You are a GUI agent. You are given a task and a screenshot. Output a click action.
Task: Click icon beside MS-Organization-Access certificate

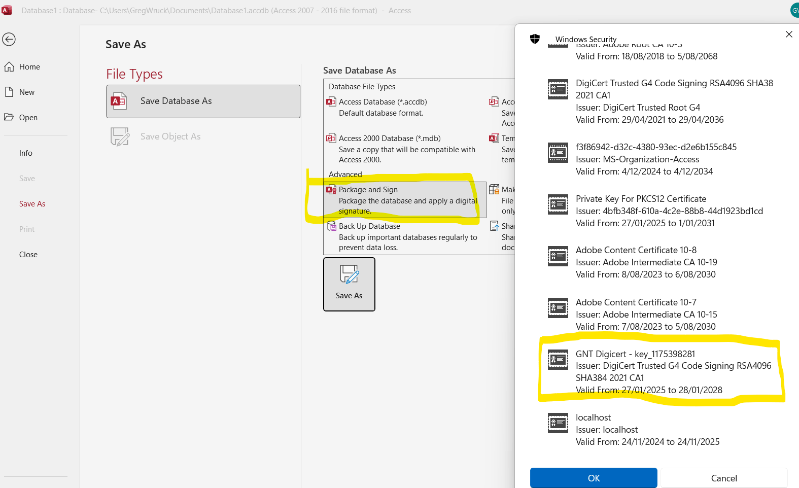[558, 153]
